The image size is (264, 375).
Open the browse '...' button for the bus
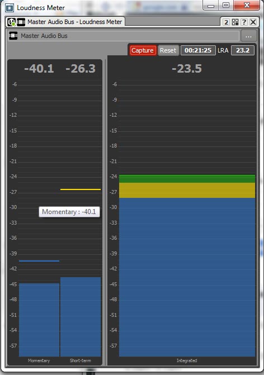(248, 36)
